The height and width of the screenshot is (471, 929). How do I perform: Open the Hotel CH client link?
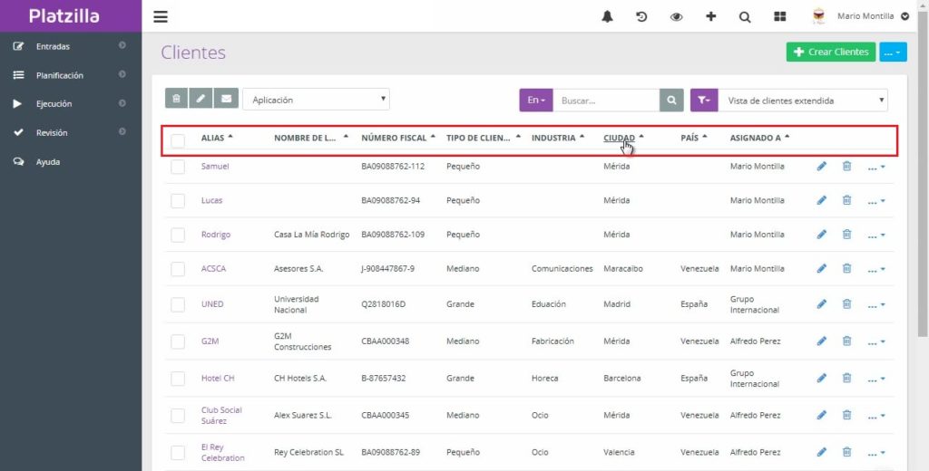click(x=218, y=378)
